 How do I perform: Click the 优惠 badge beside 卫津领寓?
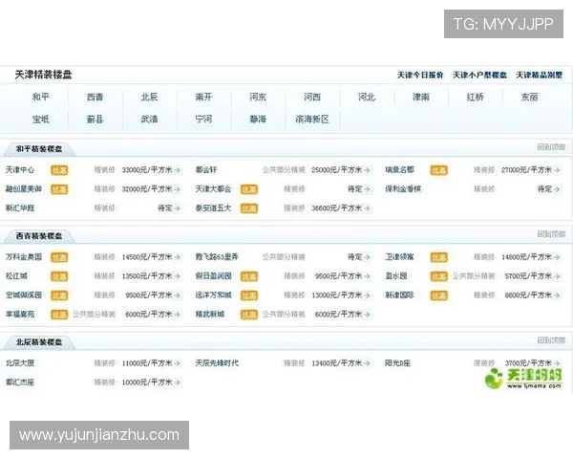[x=439, y=257]
